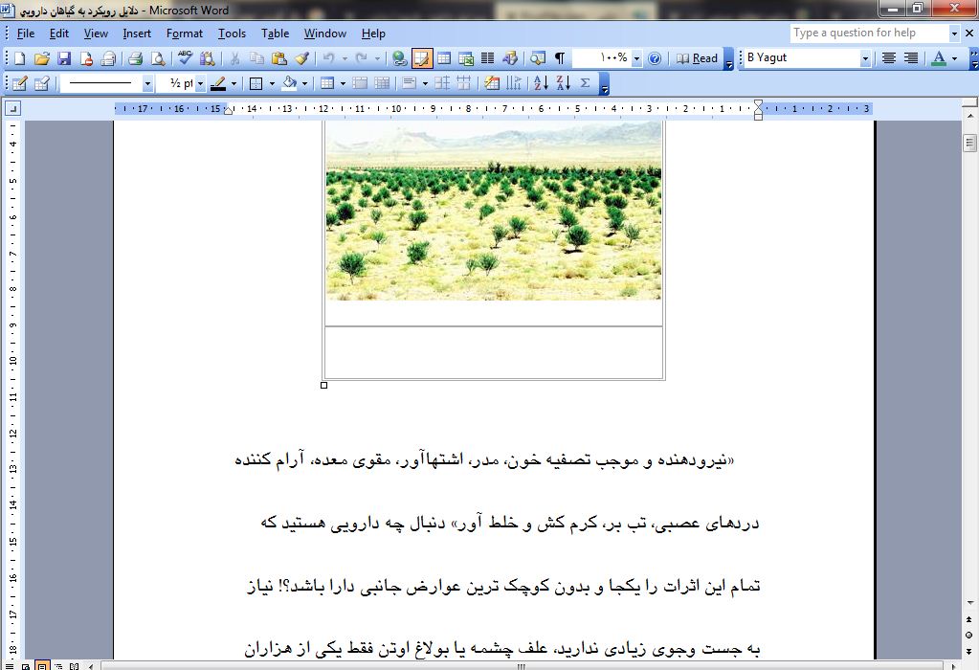Screen dimensions: 979x670
Task: Select the Format Painter brush
Action: pyautogui.click(x=301, y=58)
